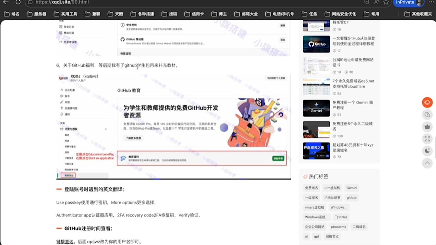Image resolution: width=436 pixels, height=245 pixels.
Task: Click the address bar showing xqdj.site/90.html
Action: click(192, 2)
